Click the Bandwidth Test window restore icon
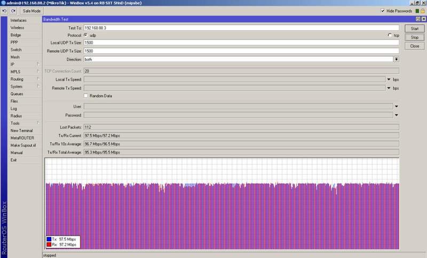The height and width of the screenshot is (258, 427). [x=418, y=19]
